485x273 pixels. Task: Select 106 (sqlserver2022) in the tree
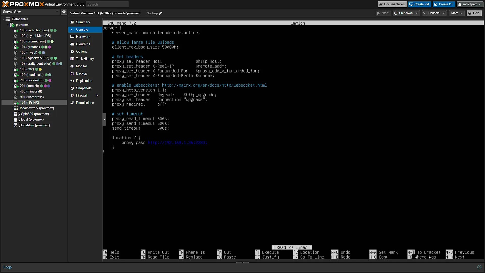click(35, 58)
